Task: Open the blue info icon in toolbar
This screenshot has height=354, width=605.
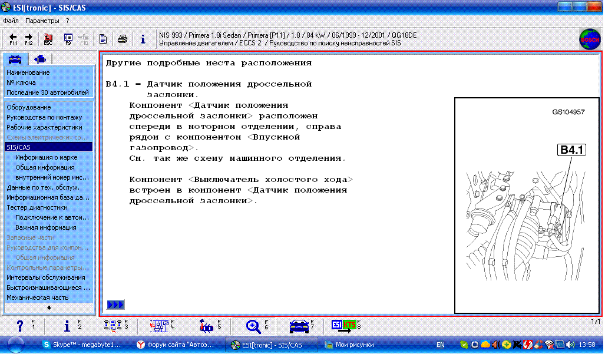Action: click(x=143, y=39)
